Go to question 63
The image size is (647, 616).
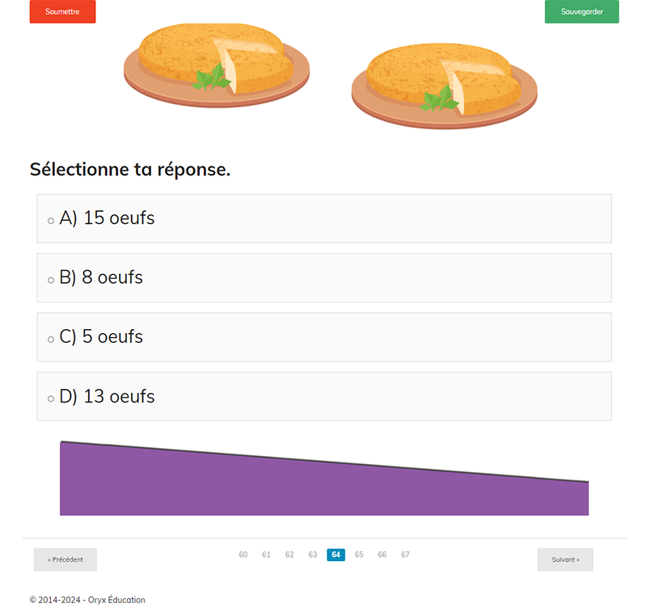[312, 555]
